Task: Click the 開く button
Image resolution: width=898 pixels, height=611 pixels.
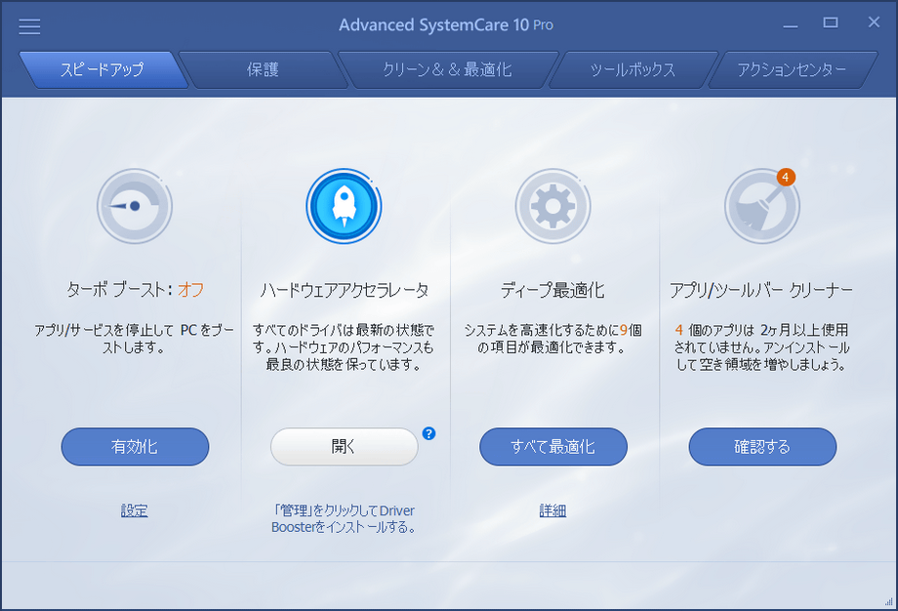Action: pyautogui.click(x=344, y=447)
